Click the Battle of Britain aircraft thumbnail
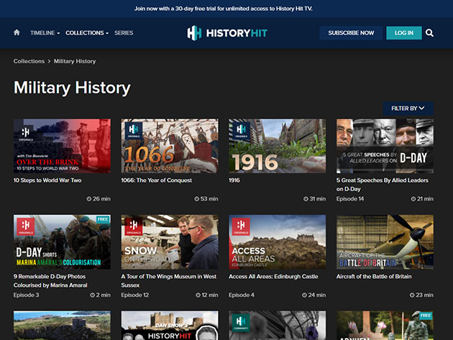 tap(385, 242)
